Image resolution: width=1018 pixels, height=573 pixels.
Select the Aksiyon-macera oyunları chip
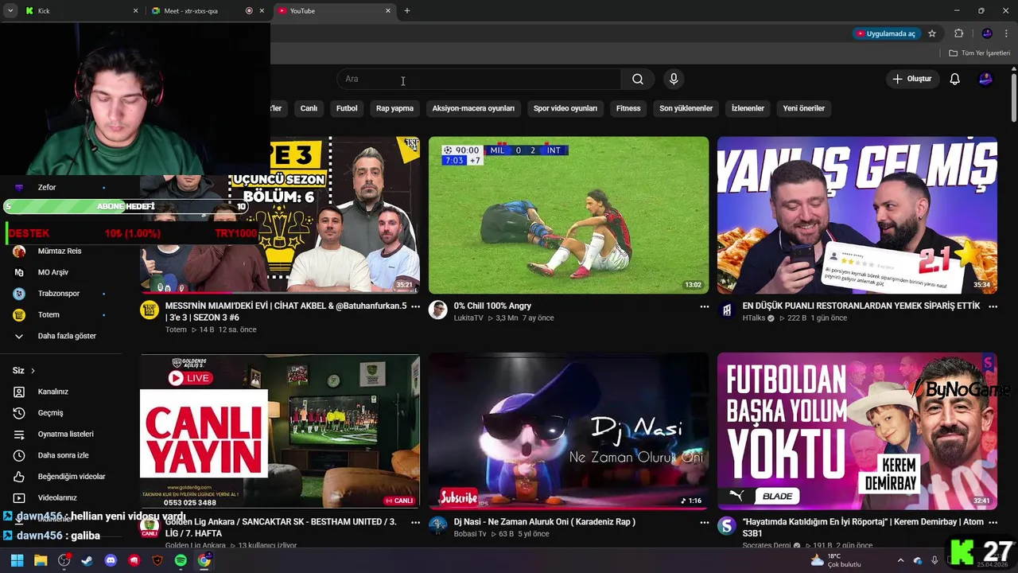click(x=473, y=108)
